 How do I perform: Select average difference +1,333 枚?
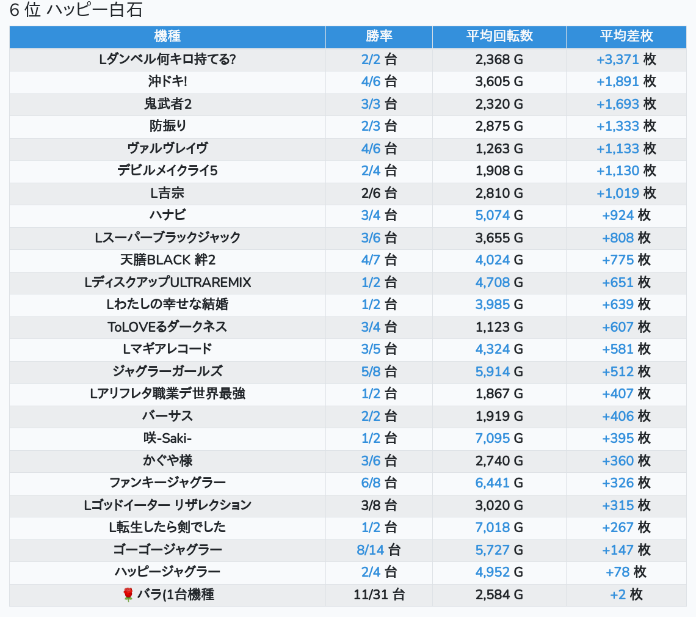coord(626,126)
